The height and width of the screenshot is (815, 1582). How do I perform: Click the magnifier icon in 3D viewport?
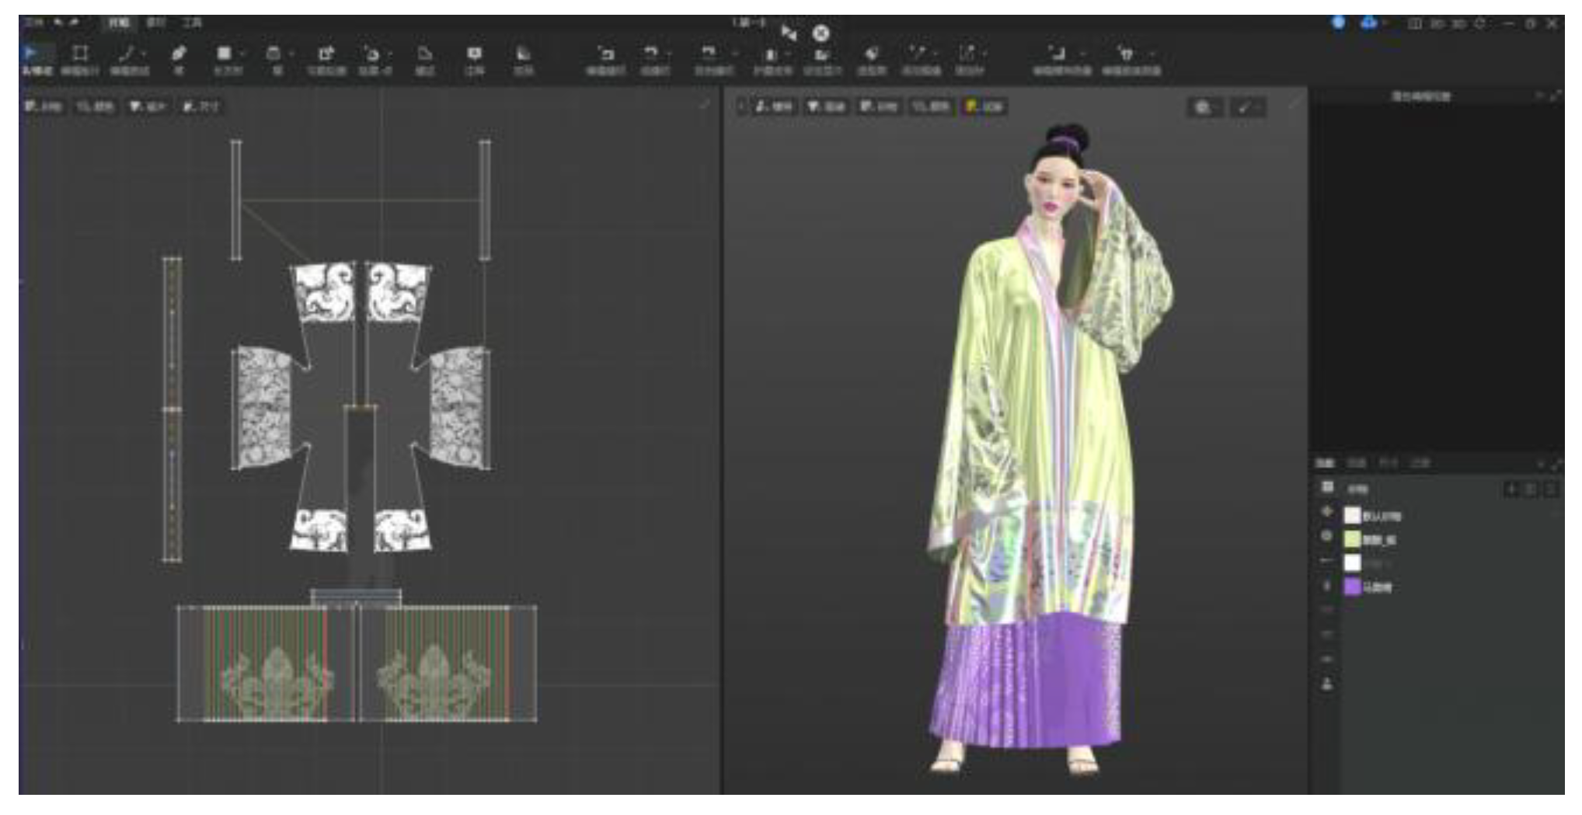tap(1203, 107)
